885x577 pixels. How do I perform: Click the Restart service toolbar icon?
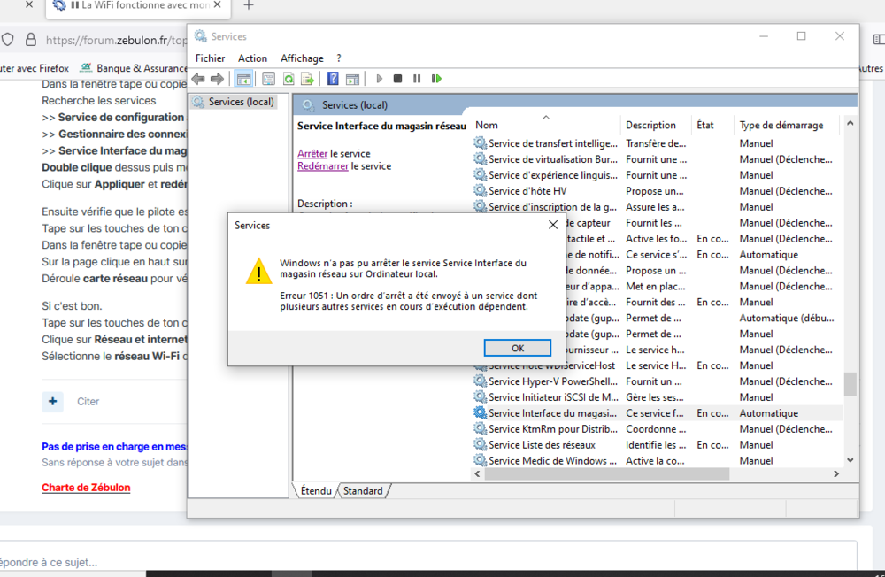[x=436, y=79]
